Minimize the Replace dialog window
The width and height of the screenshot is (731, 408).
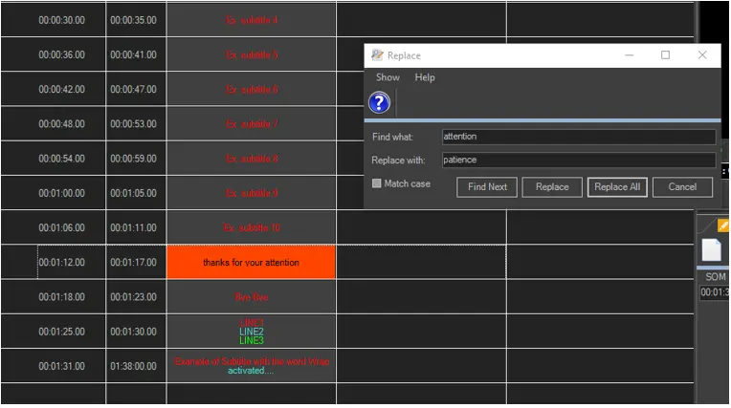pyautogui.click(x=629, y=55)
